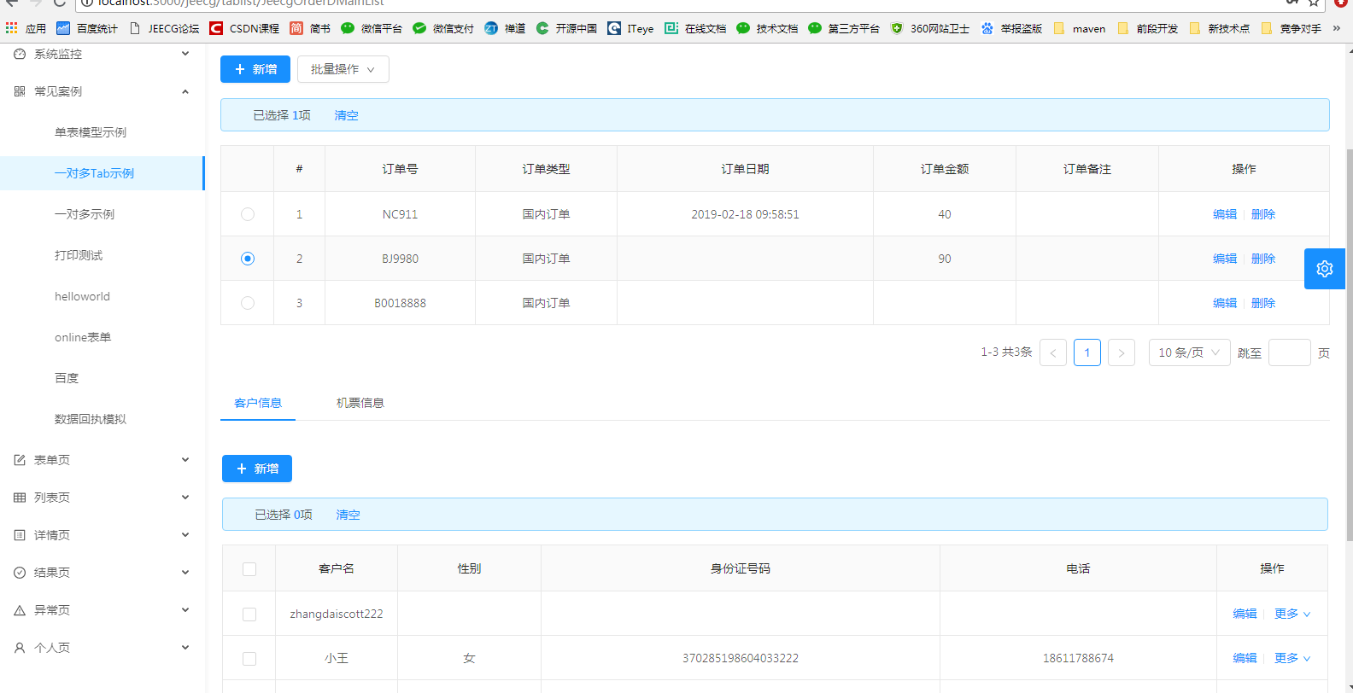Open the 在线文档 bookmark
This screenshot has height=693, width=1353.
pos(695,28)
